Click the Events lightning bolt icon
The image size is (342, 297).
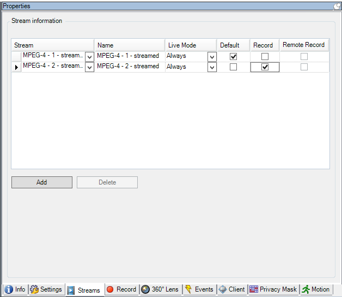(188, 289)
